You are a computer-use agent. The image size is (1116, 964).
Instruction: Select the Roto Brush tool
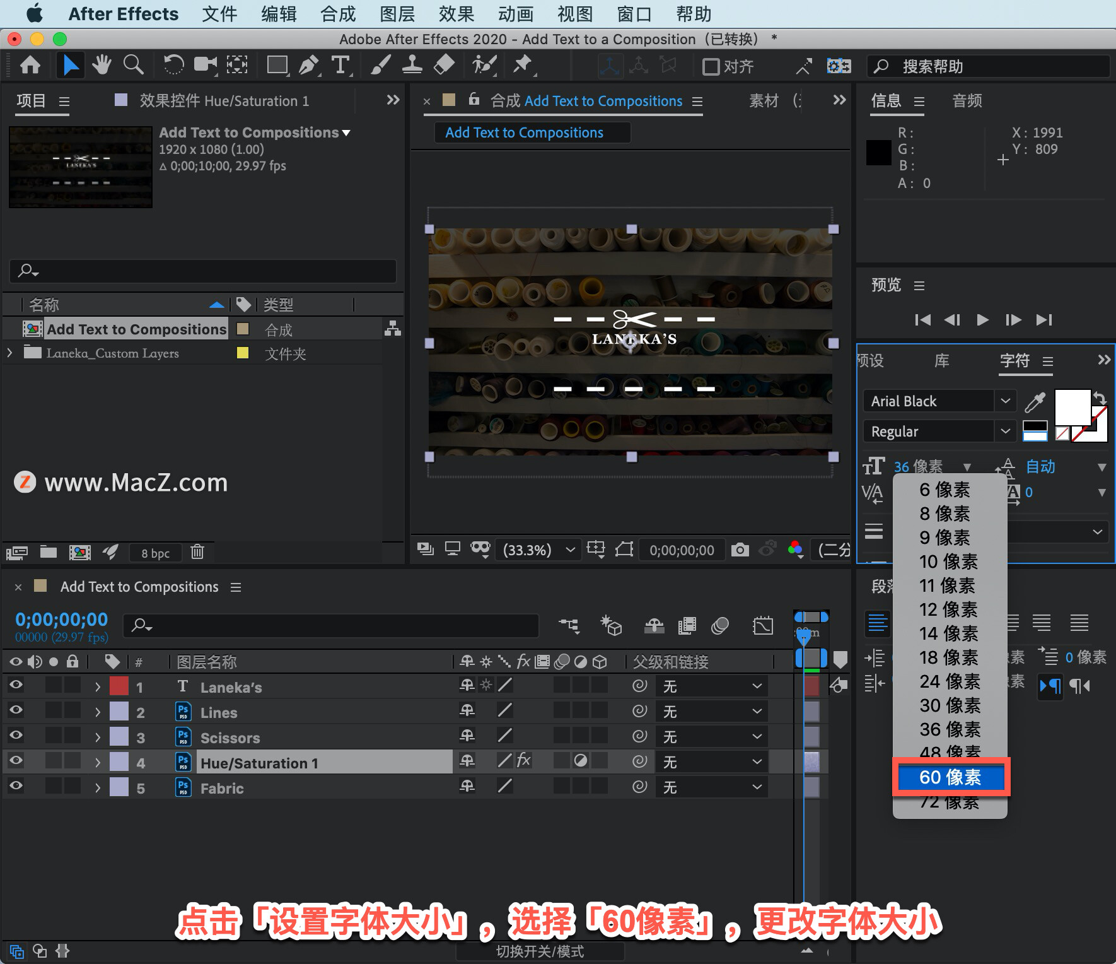pyautogui.click(x=484, y=65)
